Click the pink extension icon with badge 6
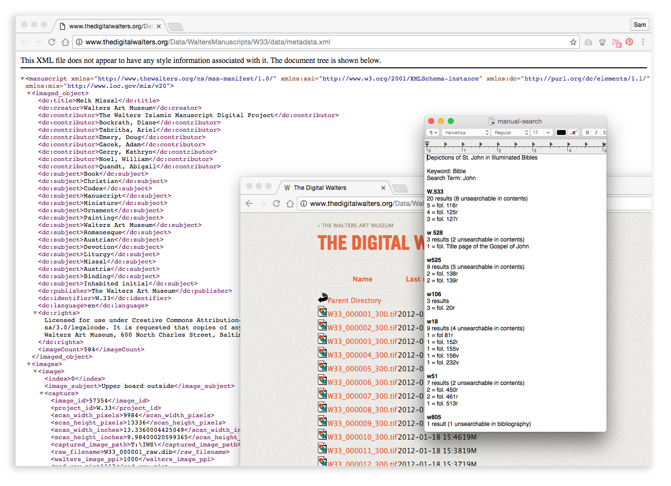Viewport: 671px width, 486px height. pos(616,42)
